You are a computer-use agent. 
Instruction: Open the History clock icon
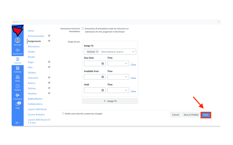[17, 86]
